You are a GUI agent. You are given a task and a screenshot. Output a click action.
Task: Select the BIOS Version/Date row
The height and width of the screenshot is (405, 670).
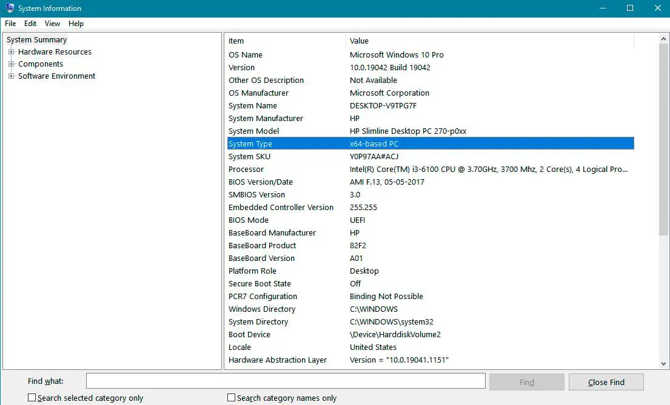pos(430,182)
